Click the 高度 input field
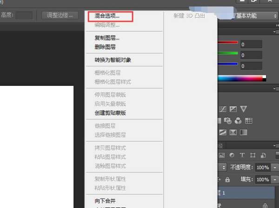279x208 pixels. point(24,15)
